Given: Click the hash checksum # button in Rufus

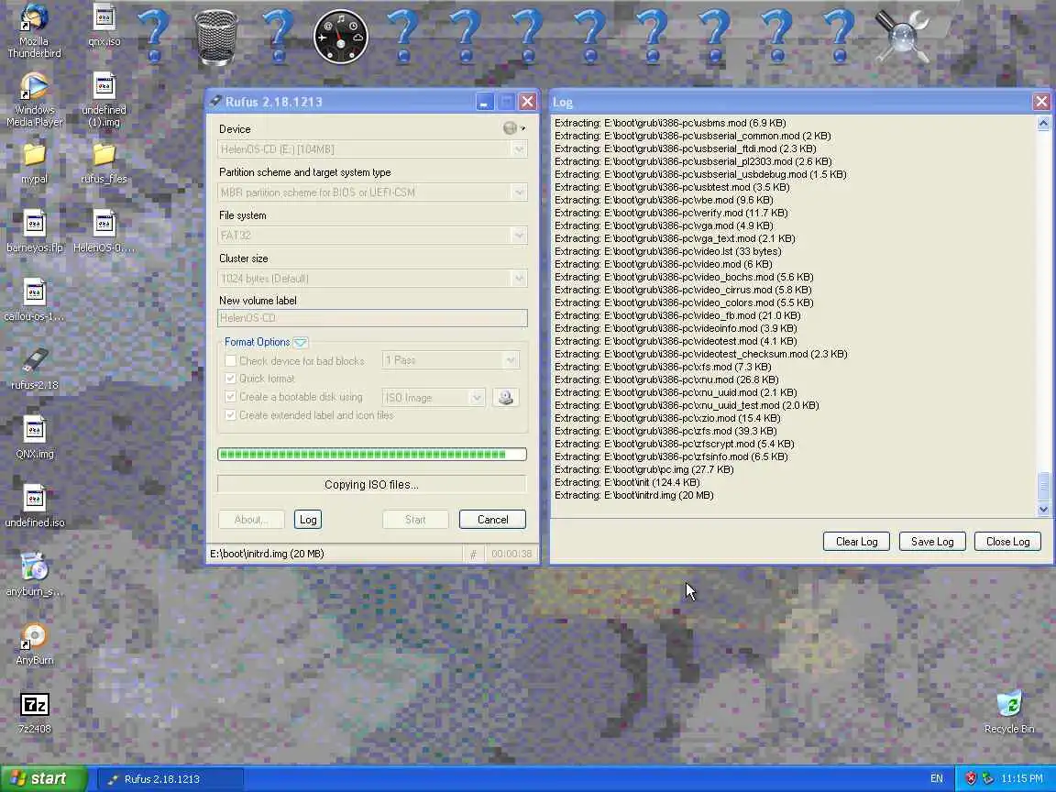Looking at the screenshot, I should click(x=473, y=554).
